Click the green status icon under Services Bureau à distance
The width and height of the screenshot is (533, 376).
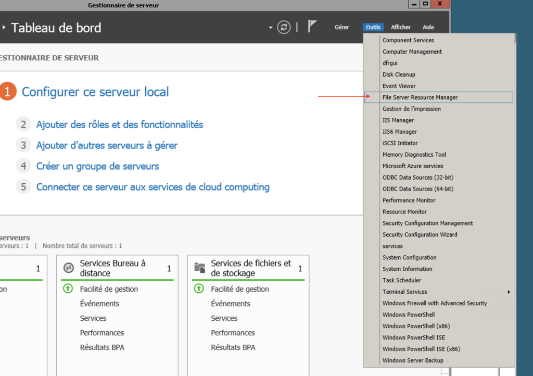(68, 289)
